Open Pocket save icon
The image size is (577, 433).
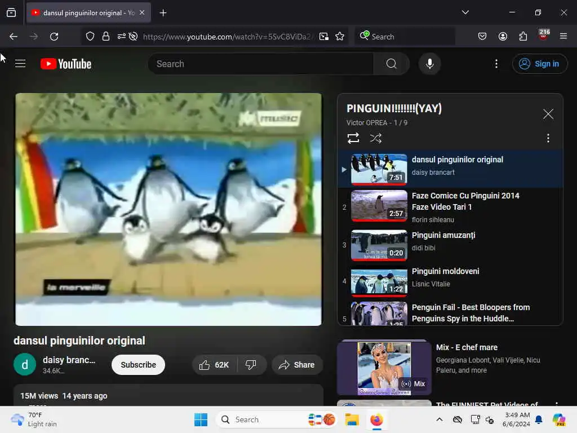coord(482,36)
